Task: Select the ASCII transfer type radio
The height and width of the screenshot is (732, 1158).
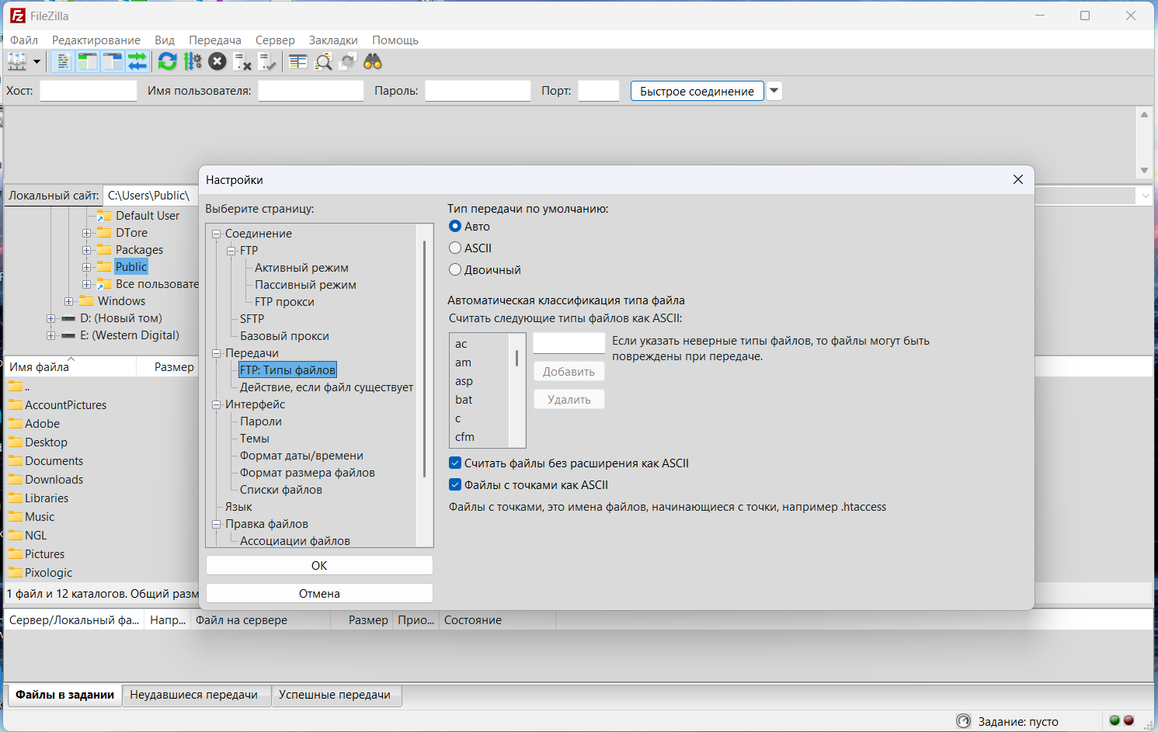Action: click(x=456, y=248)
